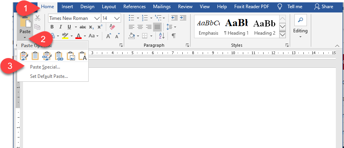Image resolution: width=344 pixels, height=148 pixels.
Task: Align text to the right
Action: [149, 27]
